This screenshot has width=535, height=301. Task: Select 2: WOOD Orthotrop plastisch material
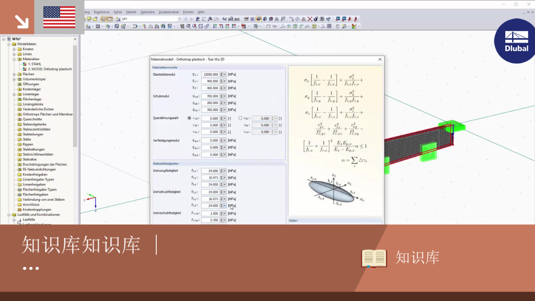tap(50, 69)
